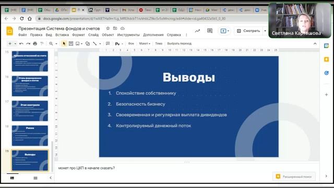Open Расширенный поиск explore button
This screenshot has height=188, width=334.
point(294,177)
